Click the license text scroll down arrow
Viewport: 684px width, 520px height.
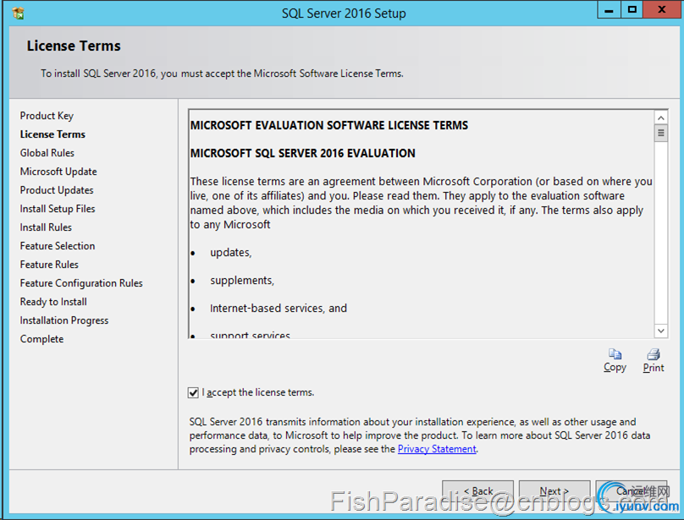point(661,331)
